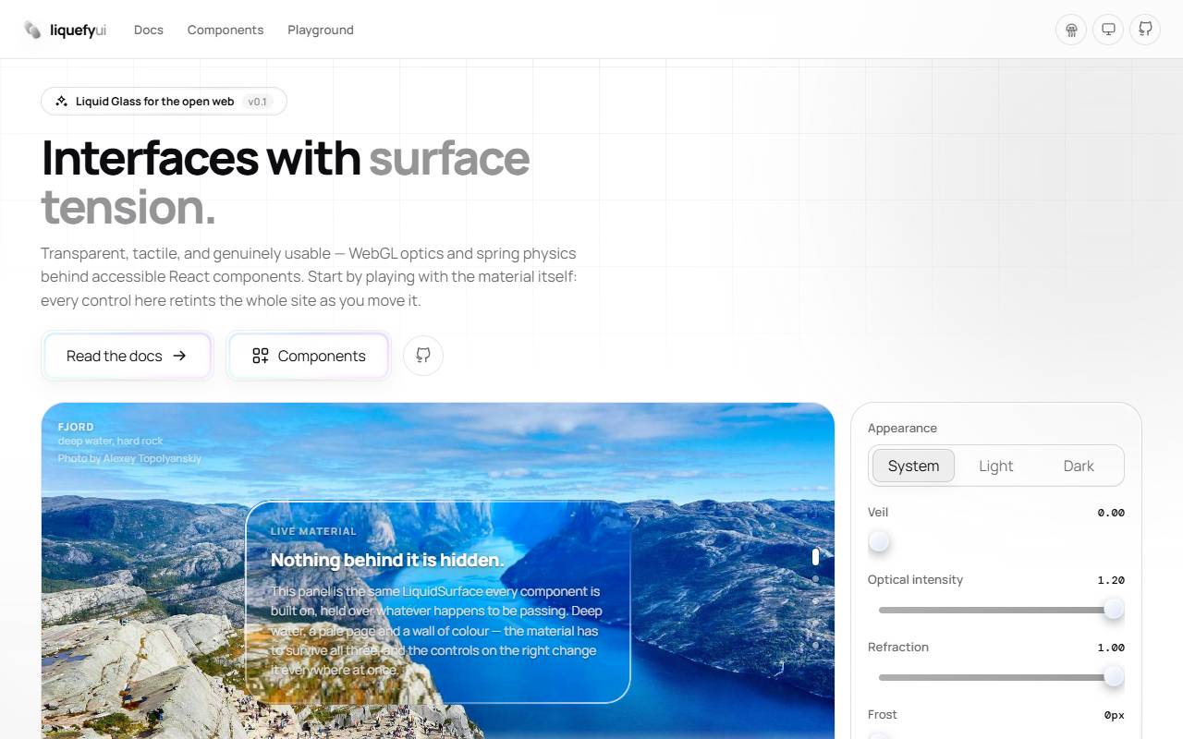Click the "FJORD" caption on the photo
This screenshot has height=739, width=1183.
click(76, 427)
